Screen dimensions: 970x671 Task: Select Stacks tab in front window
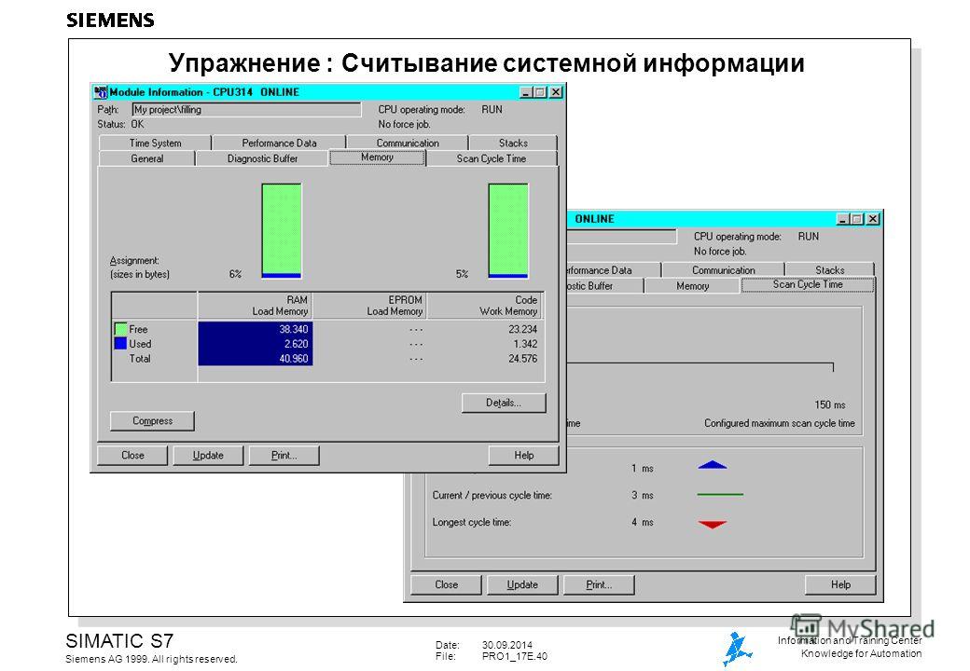[x=513, y=143]
